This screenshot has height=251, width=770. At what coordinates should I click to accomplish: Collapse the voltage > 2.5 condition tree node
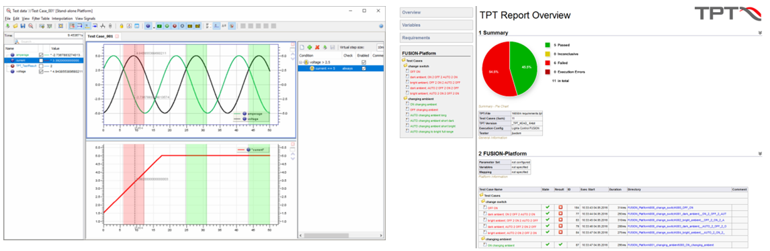(x=300, y=62)
